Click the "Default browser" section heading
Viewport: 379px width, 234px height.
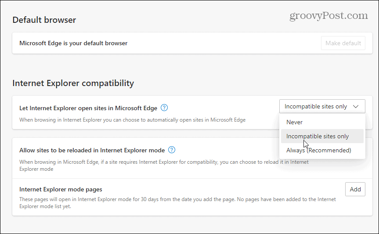[x=44, y=20]
